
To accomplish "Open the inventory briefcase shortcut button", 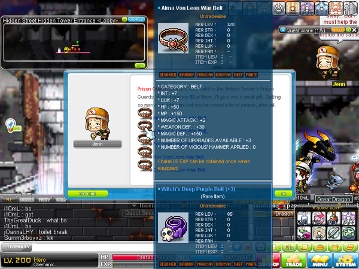I will point(320,247).
